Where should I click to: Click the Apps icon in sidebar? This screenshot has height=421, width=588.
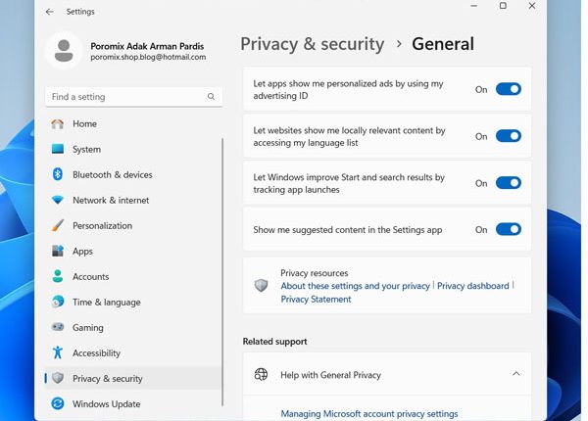(x=58, y=251)
